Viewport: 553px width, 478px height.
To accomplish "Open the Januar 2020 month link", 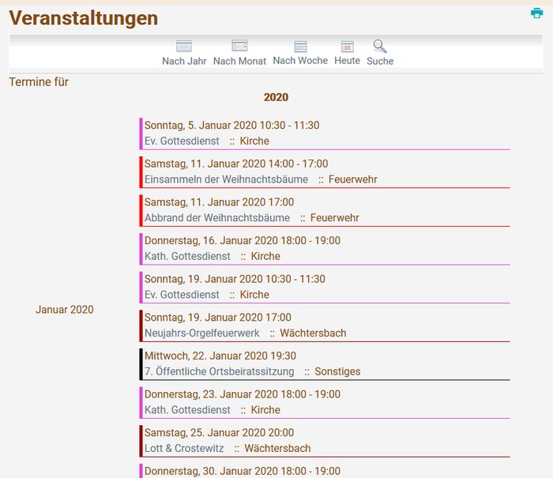I will 64,310.
